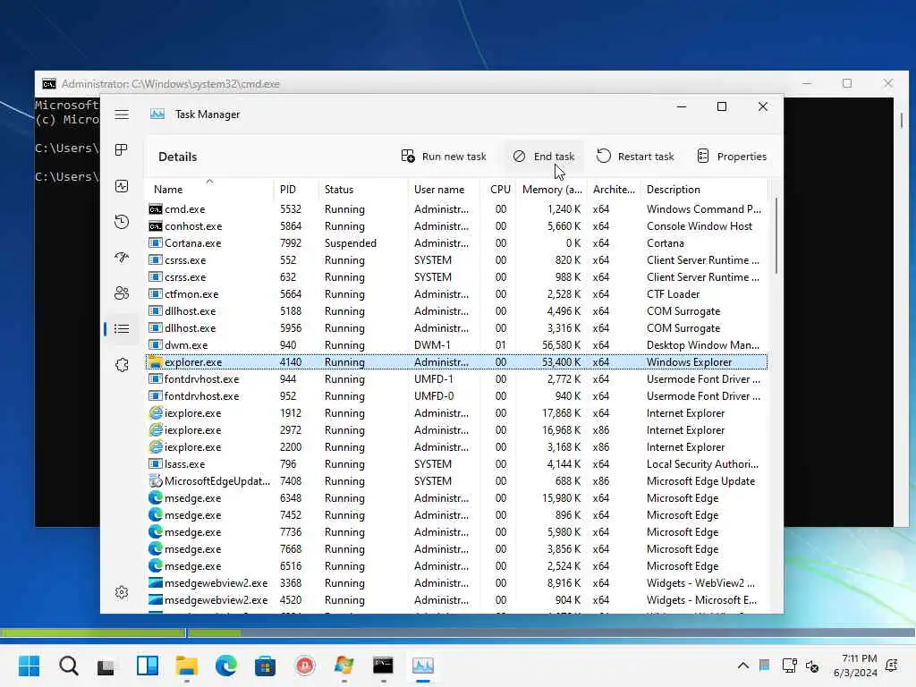
Task: Click the 53,400 K memory value
Action: click(561, 362)
